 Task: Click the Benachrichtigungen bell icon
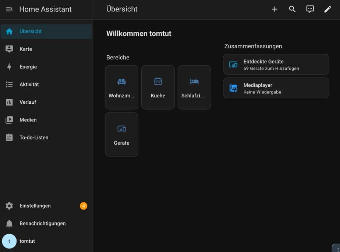(x=9, y=224)
